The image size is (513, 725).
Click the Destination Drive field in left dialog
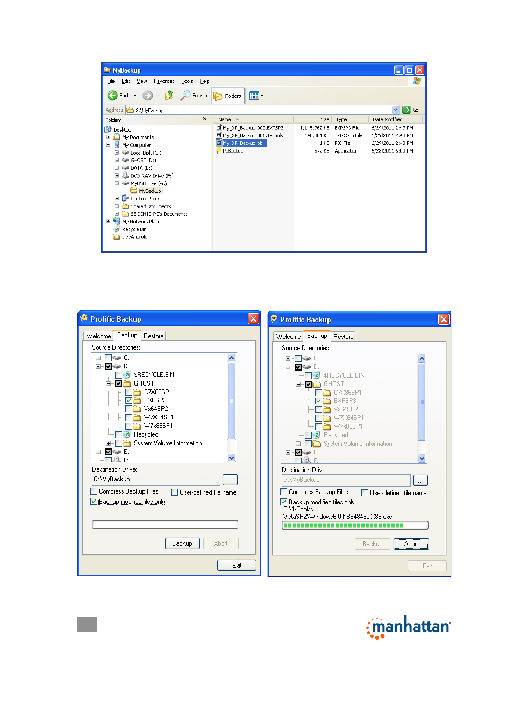[156, 480]
